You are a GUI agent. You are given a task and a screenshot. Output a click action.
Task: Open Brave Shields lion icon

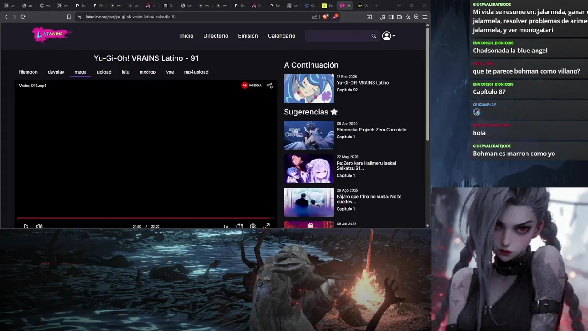[x=325, y=17]
